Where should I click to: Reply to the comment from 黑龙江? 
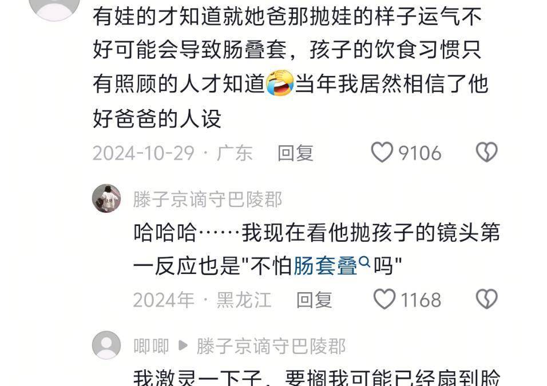click(x=314, y=300)
